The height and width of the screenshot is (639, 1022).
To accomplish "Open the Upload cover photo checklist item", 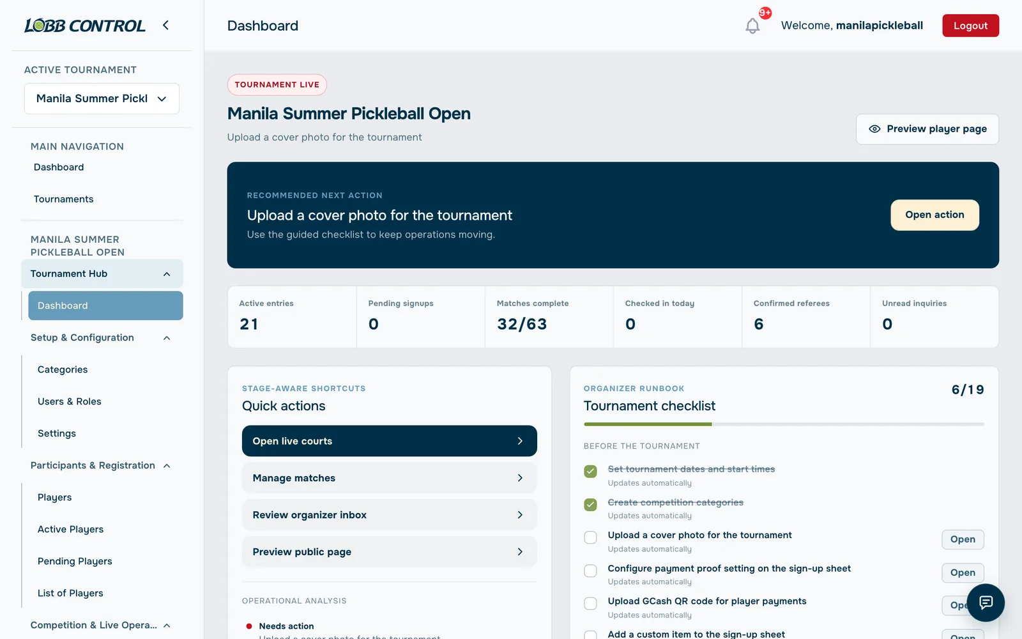I will click(x=963, y=539).
